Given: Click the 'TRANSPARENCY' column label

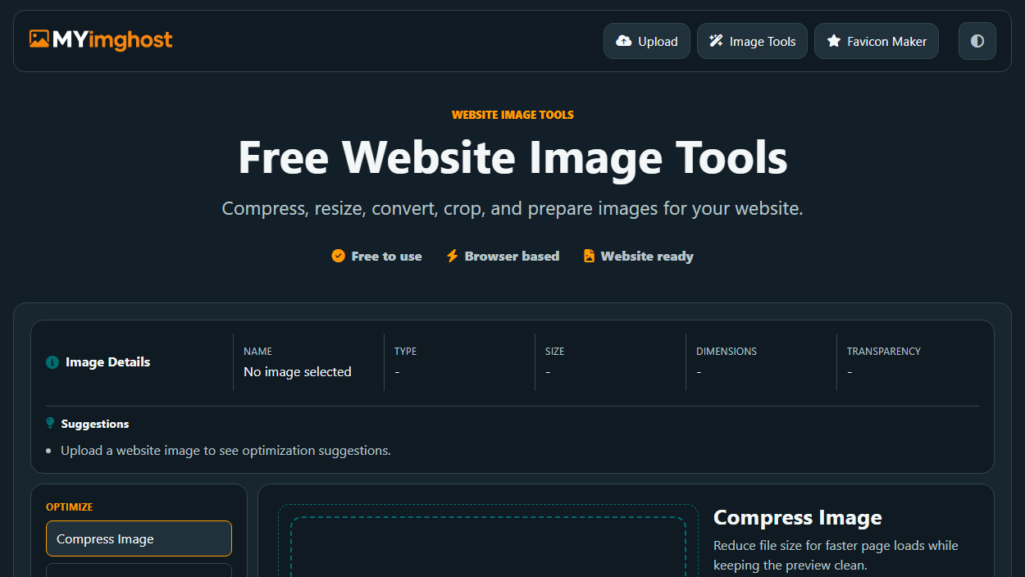Looking at the screenshot, I should 884,352.
